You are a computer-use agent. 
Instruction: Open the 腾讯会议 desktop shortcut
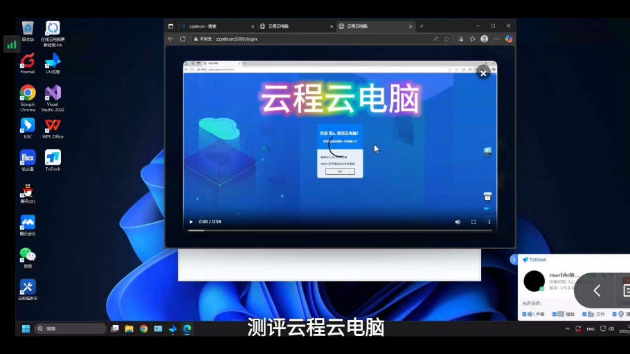point(28,225)
